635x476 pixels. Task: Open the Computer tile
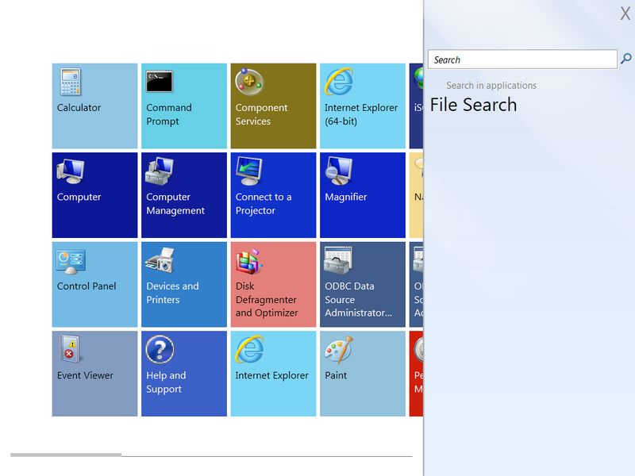tap(94, 195)
